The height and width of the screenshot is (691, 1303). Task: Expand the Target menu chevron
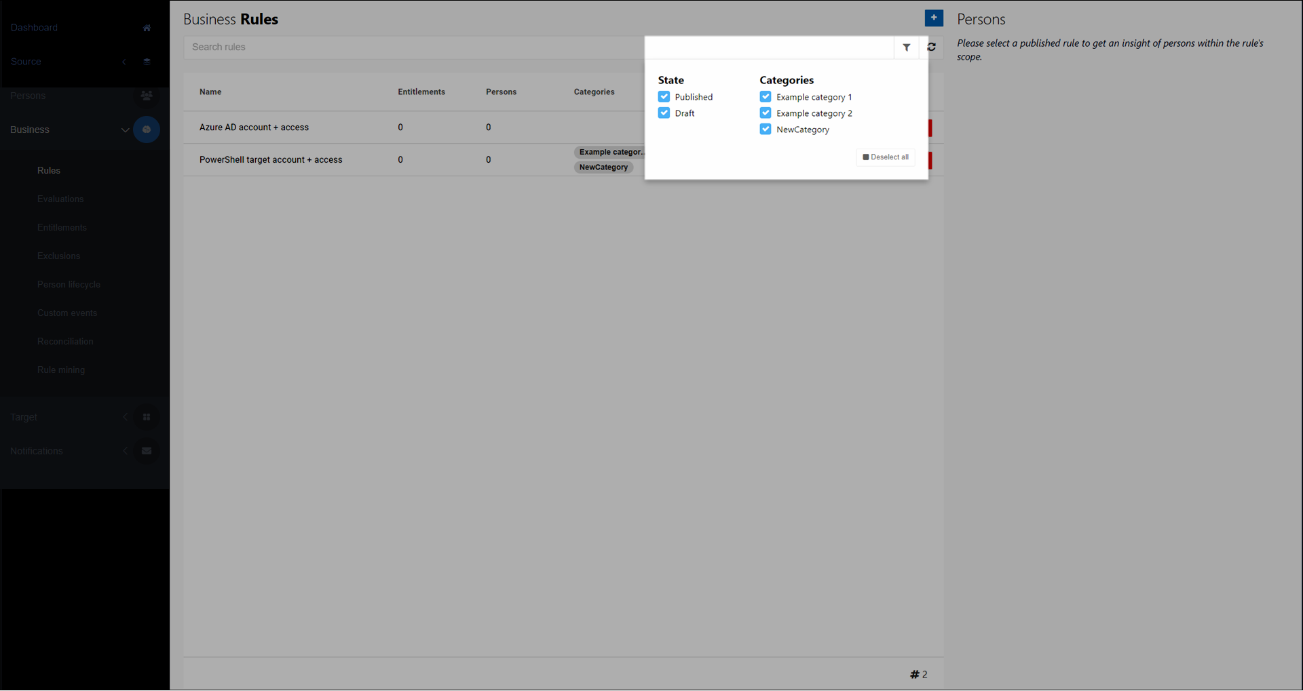125,417
